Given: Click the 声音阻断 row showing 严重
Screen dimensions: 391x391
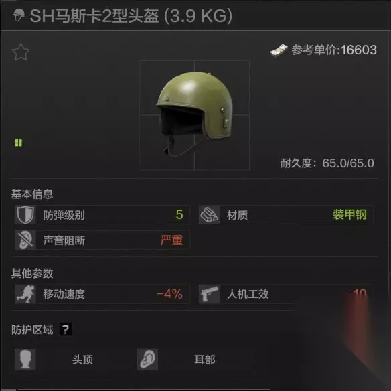Looking at the screenshot, I should (102, 240).
